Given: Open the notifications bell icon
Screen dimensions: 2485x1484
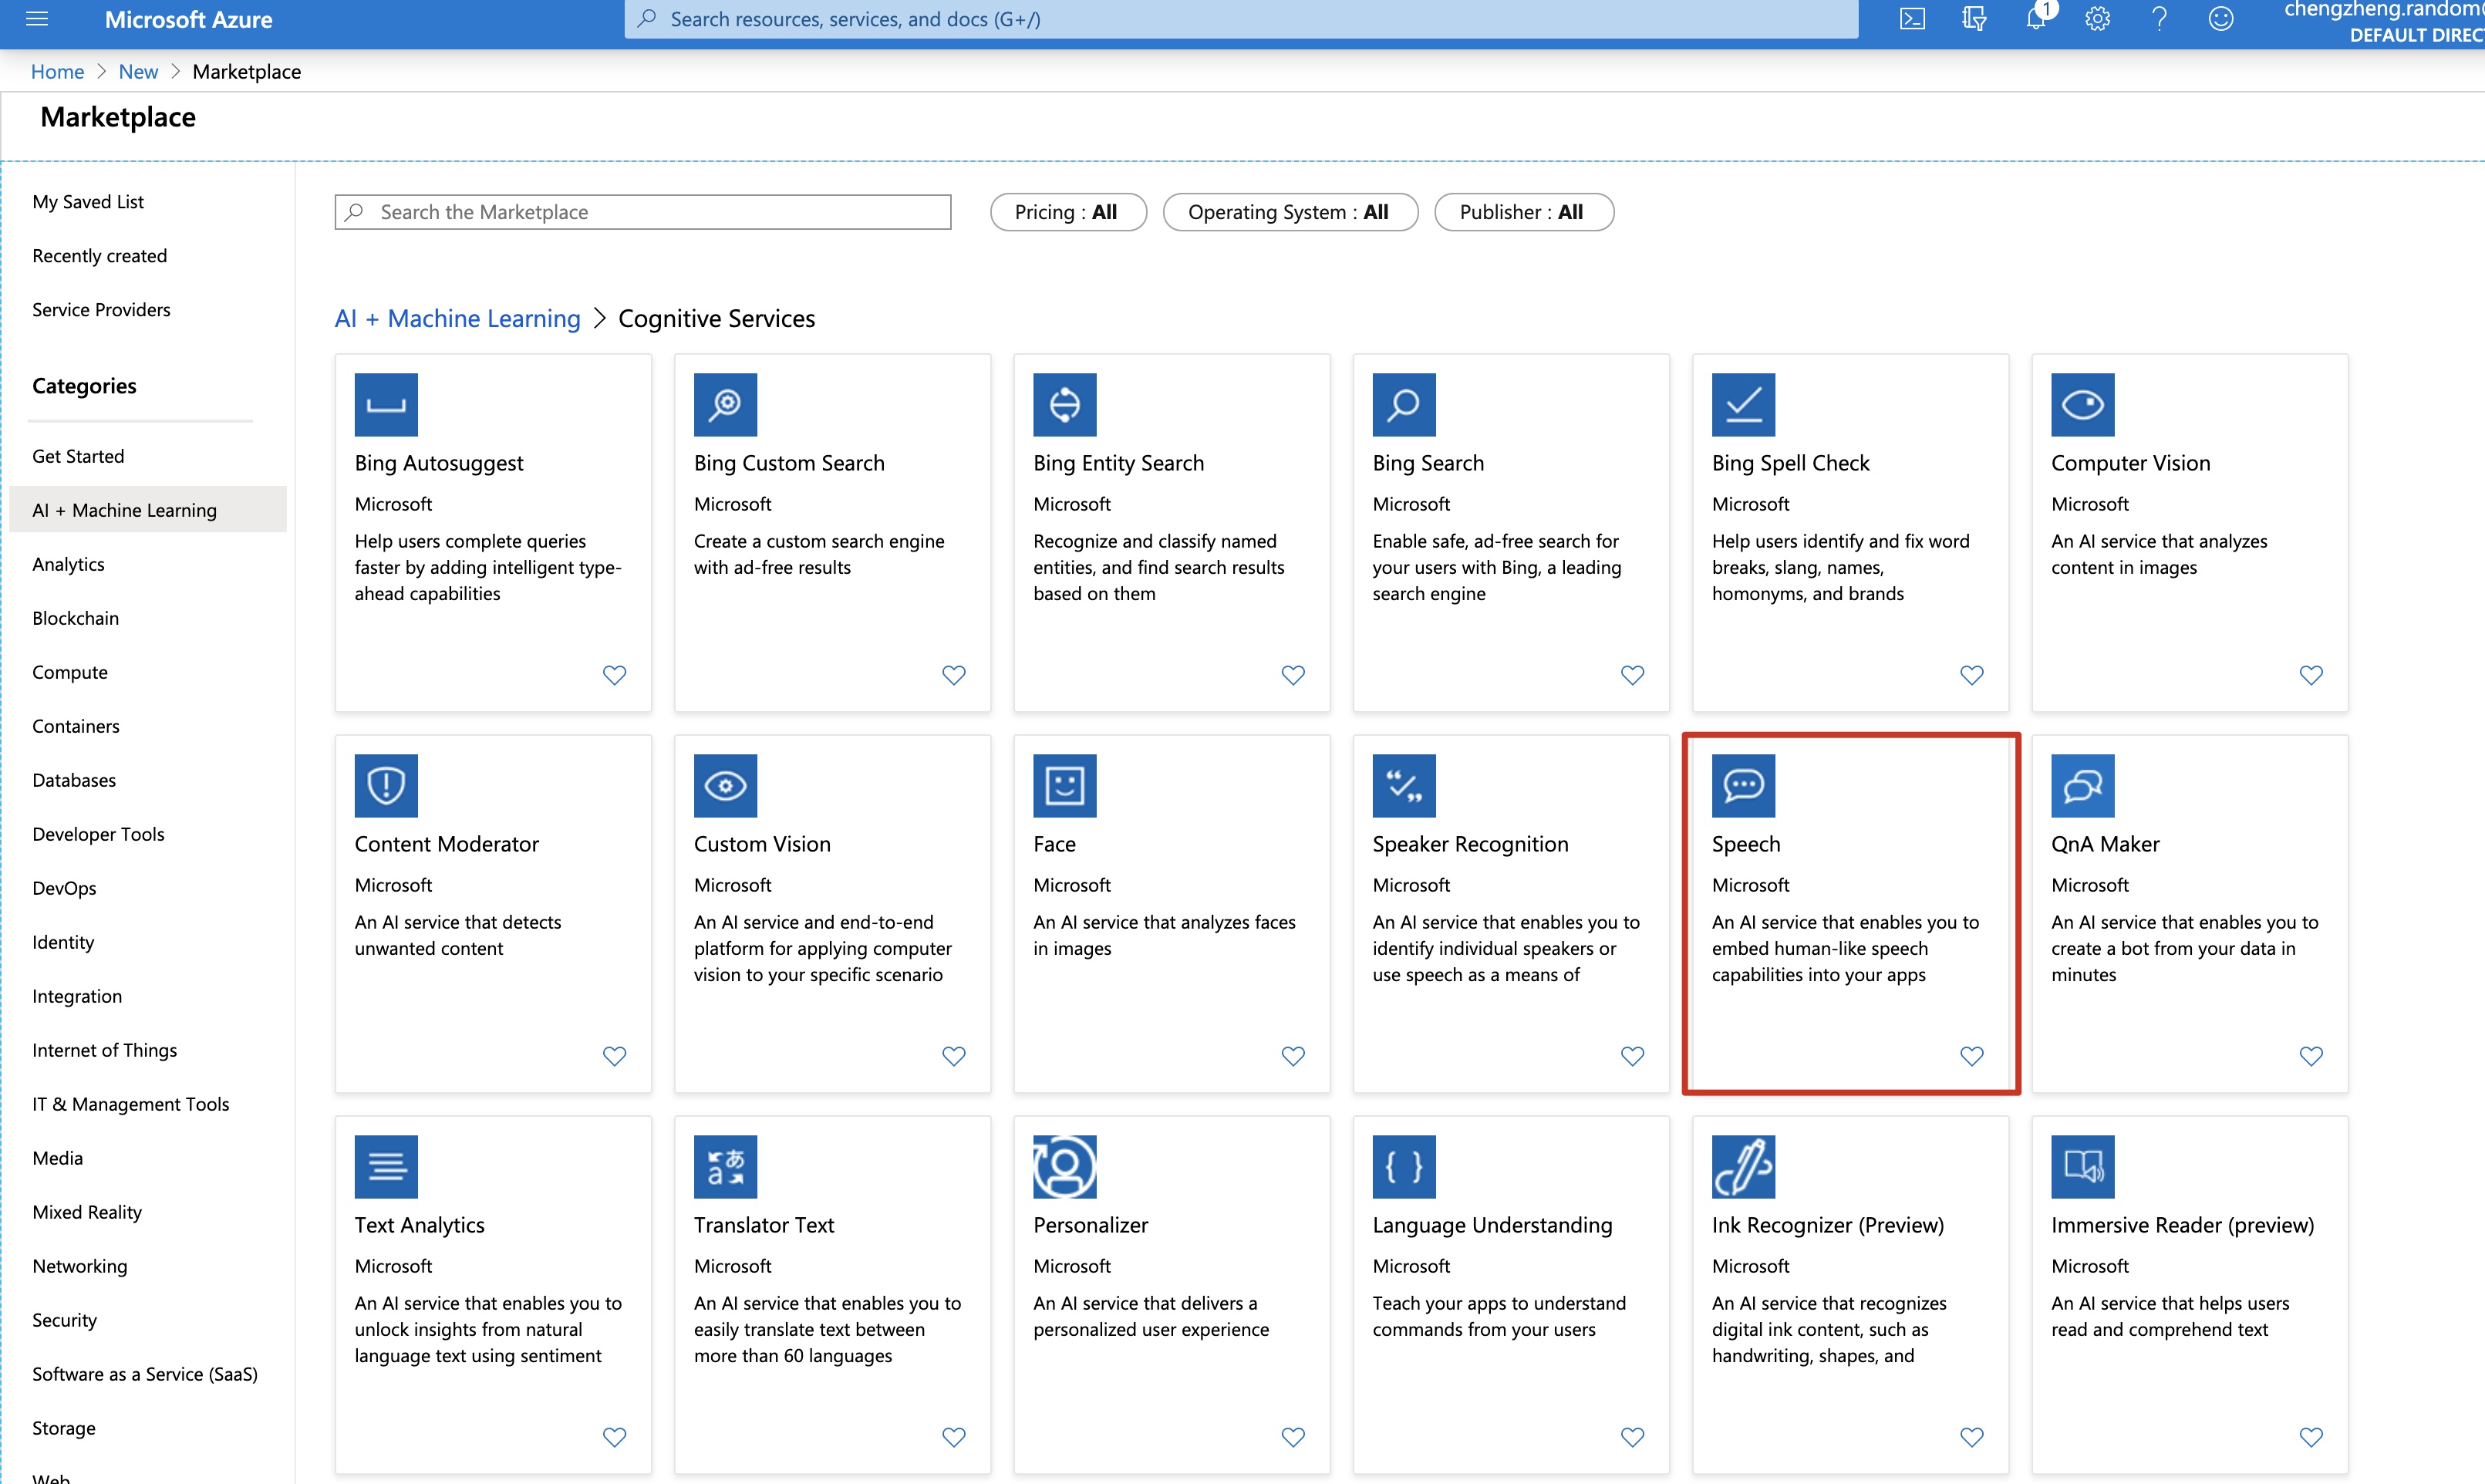Looking at the screenshot, I should (2035, 19).
